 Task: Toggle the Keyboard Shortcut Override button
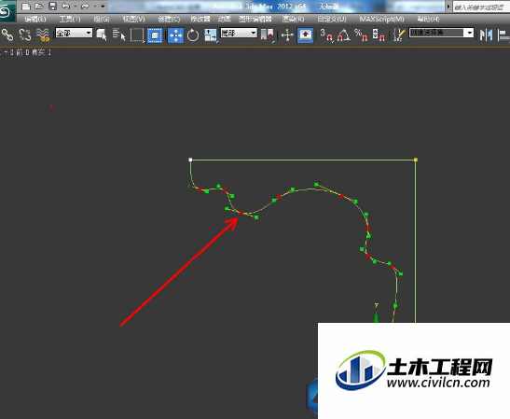point(305,35)
